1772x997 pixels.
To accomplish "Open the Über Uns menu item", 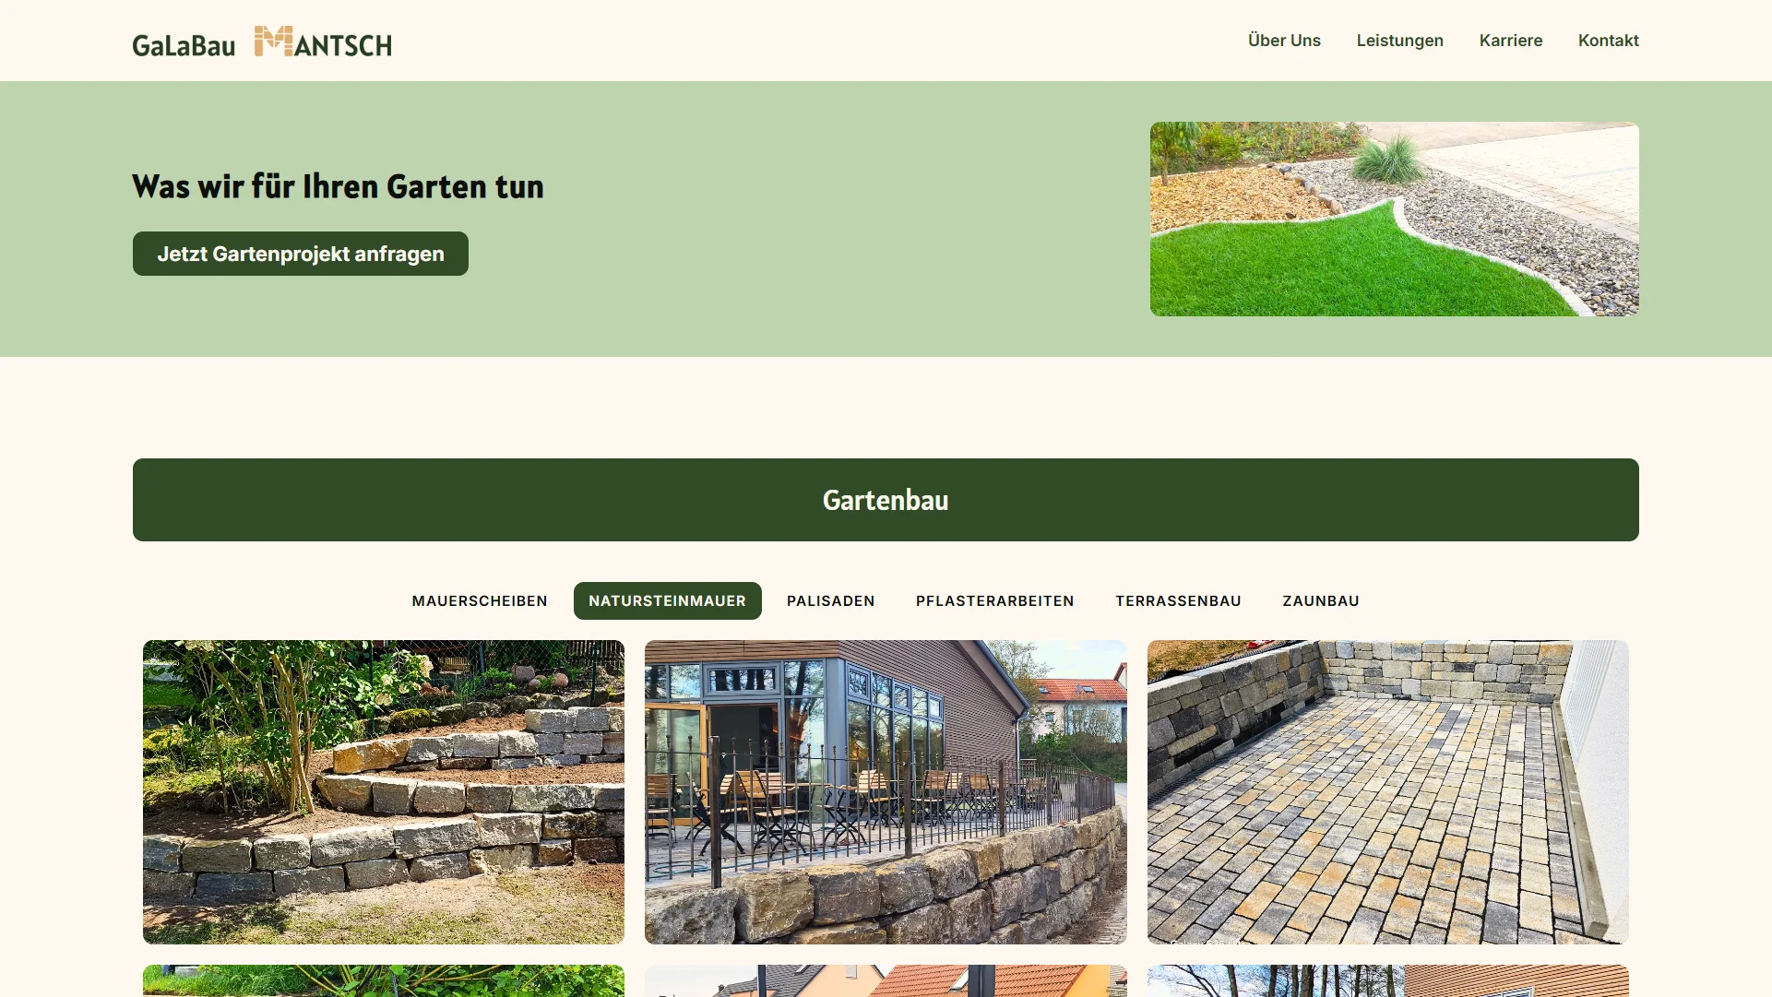I will click(1284, 41).
